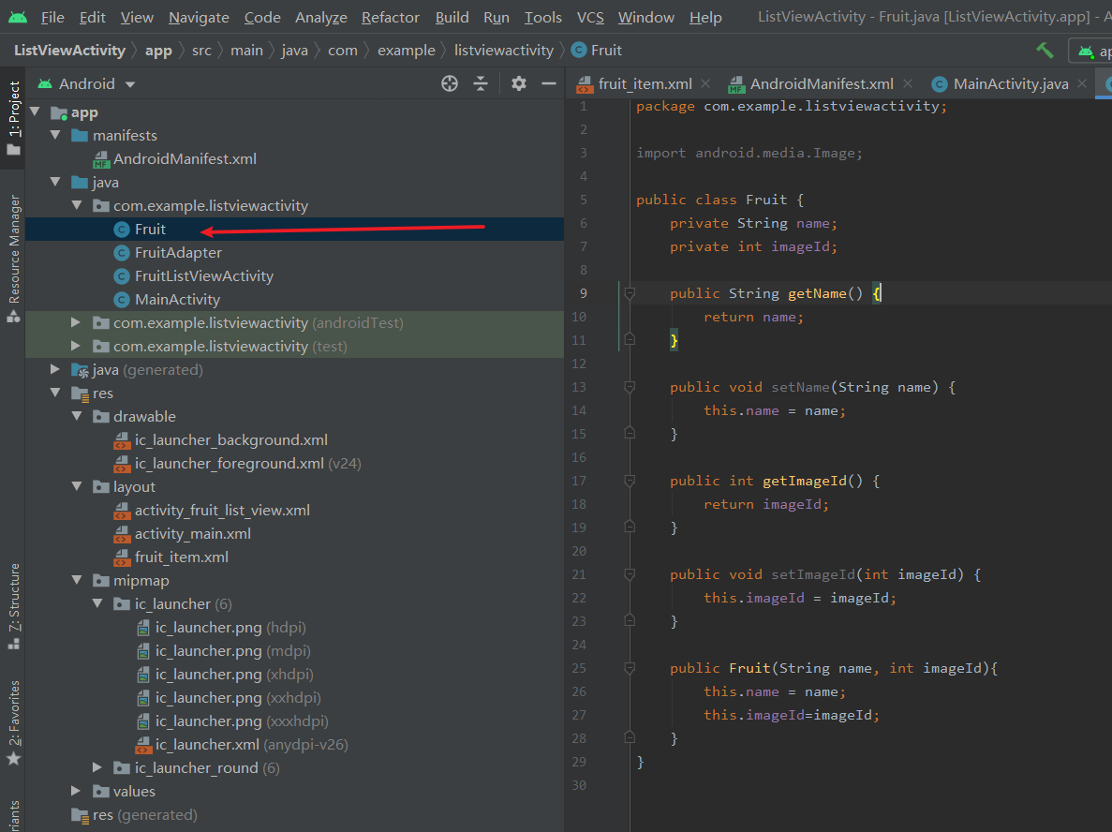The height and width of the screenshot is (832, 1112).
Task: Click the AndroidManifest.xml file icon in tree
Action: point(101,159)
